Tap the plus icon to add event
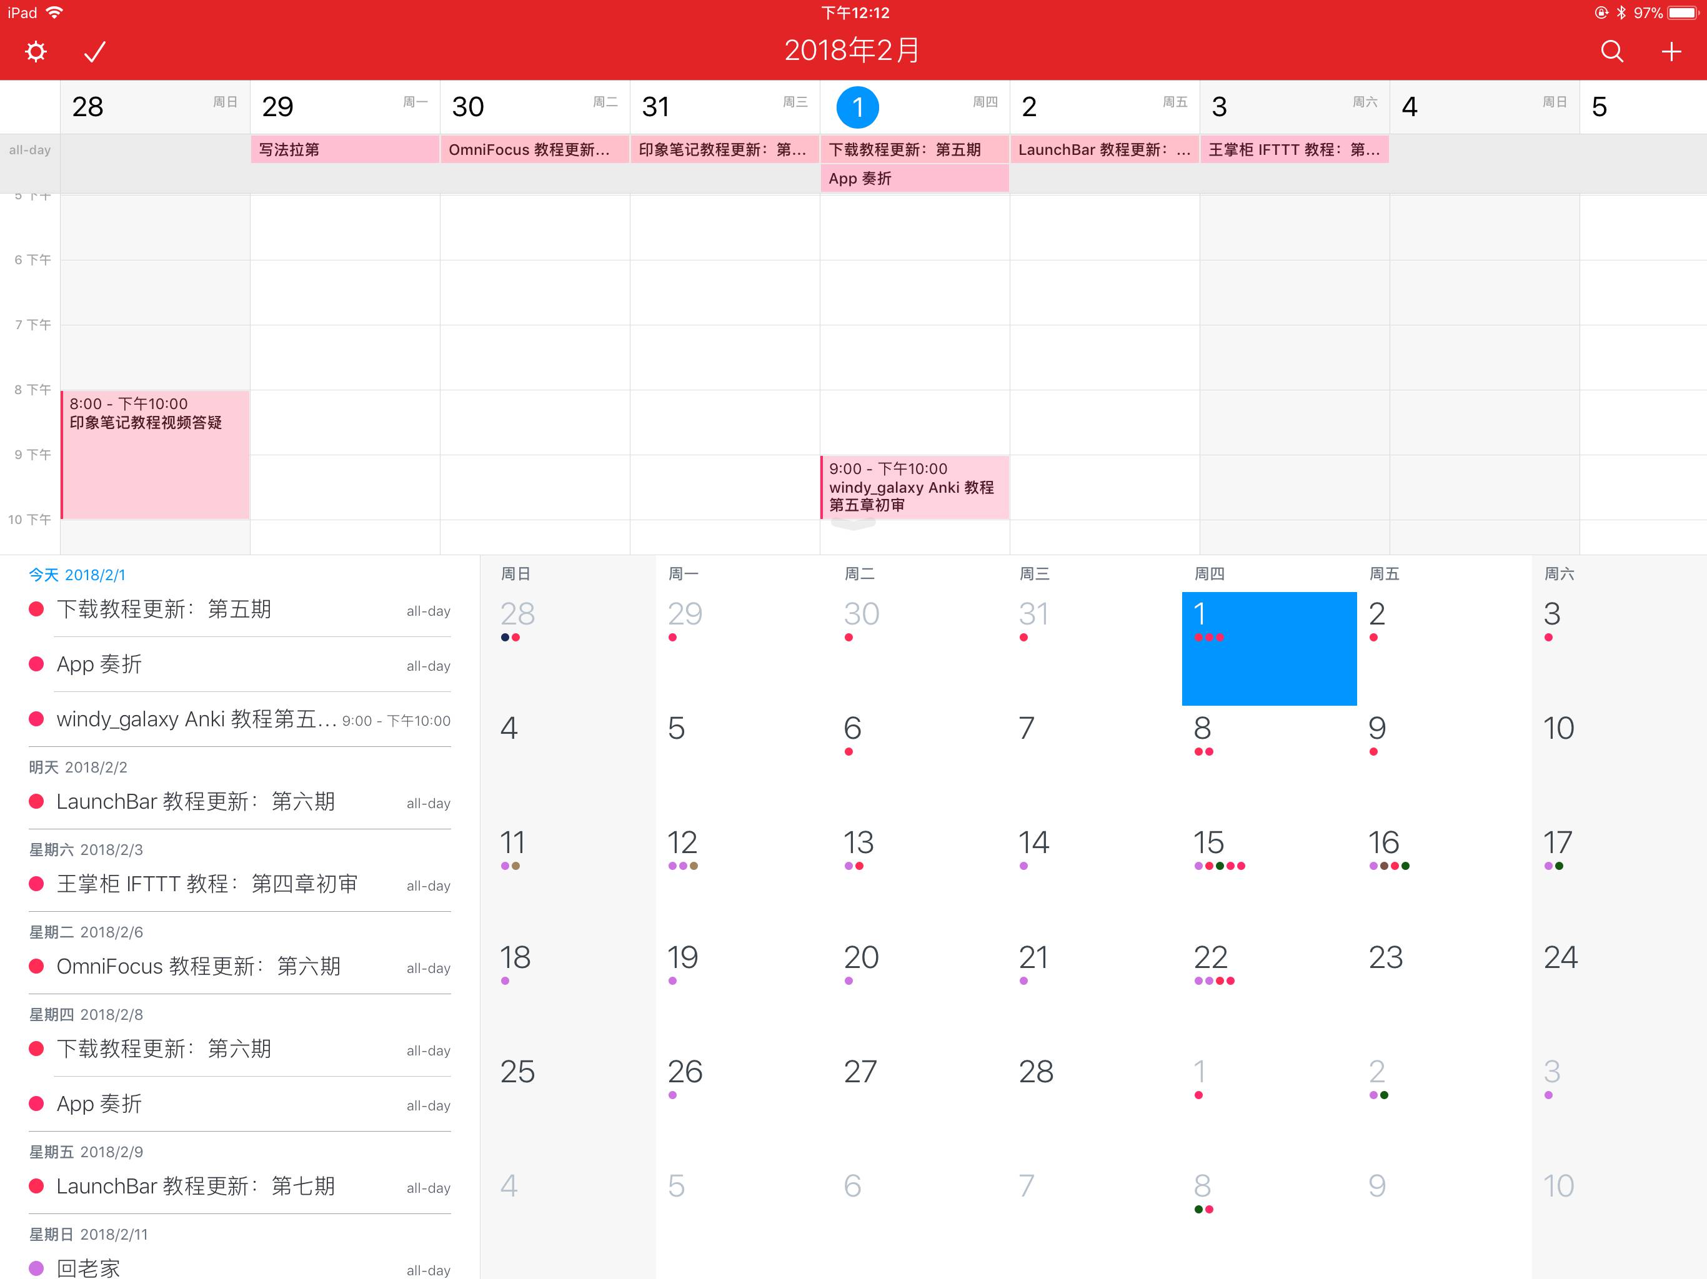Screen dimensions: 1707x1279 [x=1671, y=52]
